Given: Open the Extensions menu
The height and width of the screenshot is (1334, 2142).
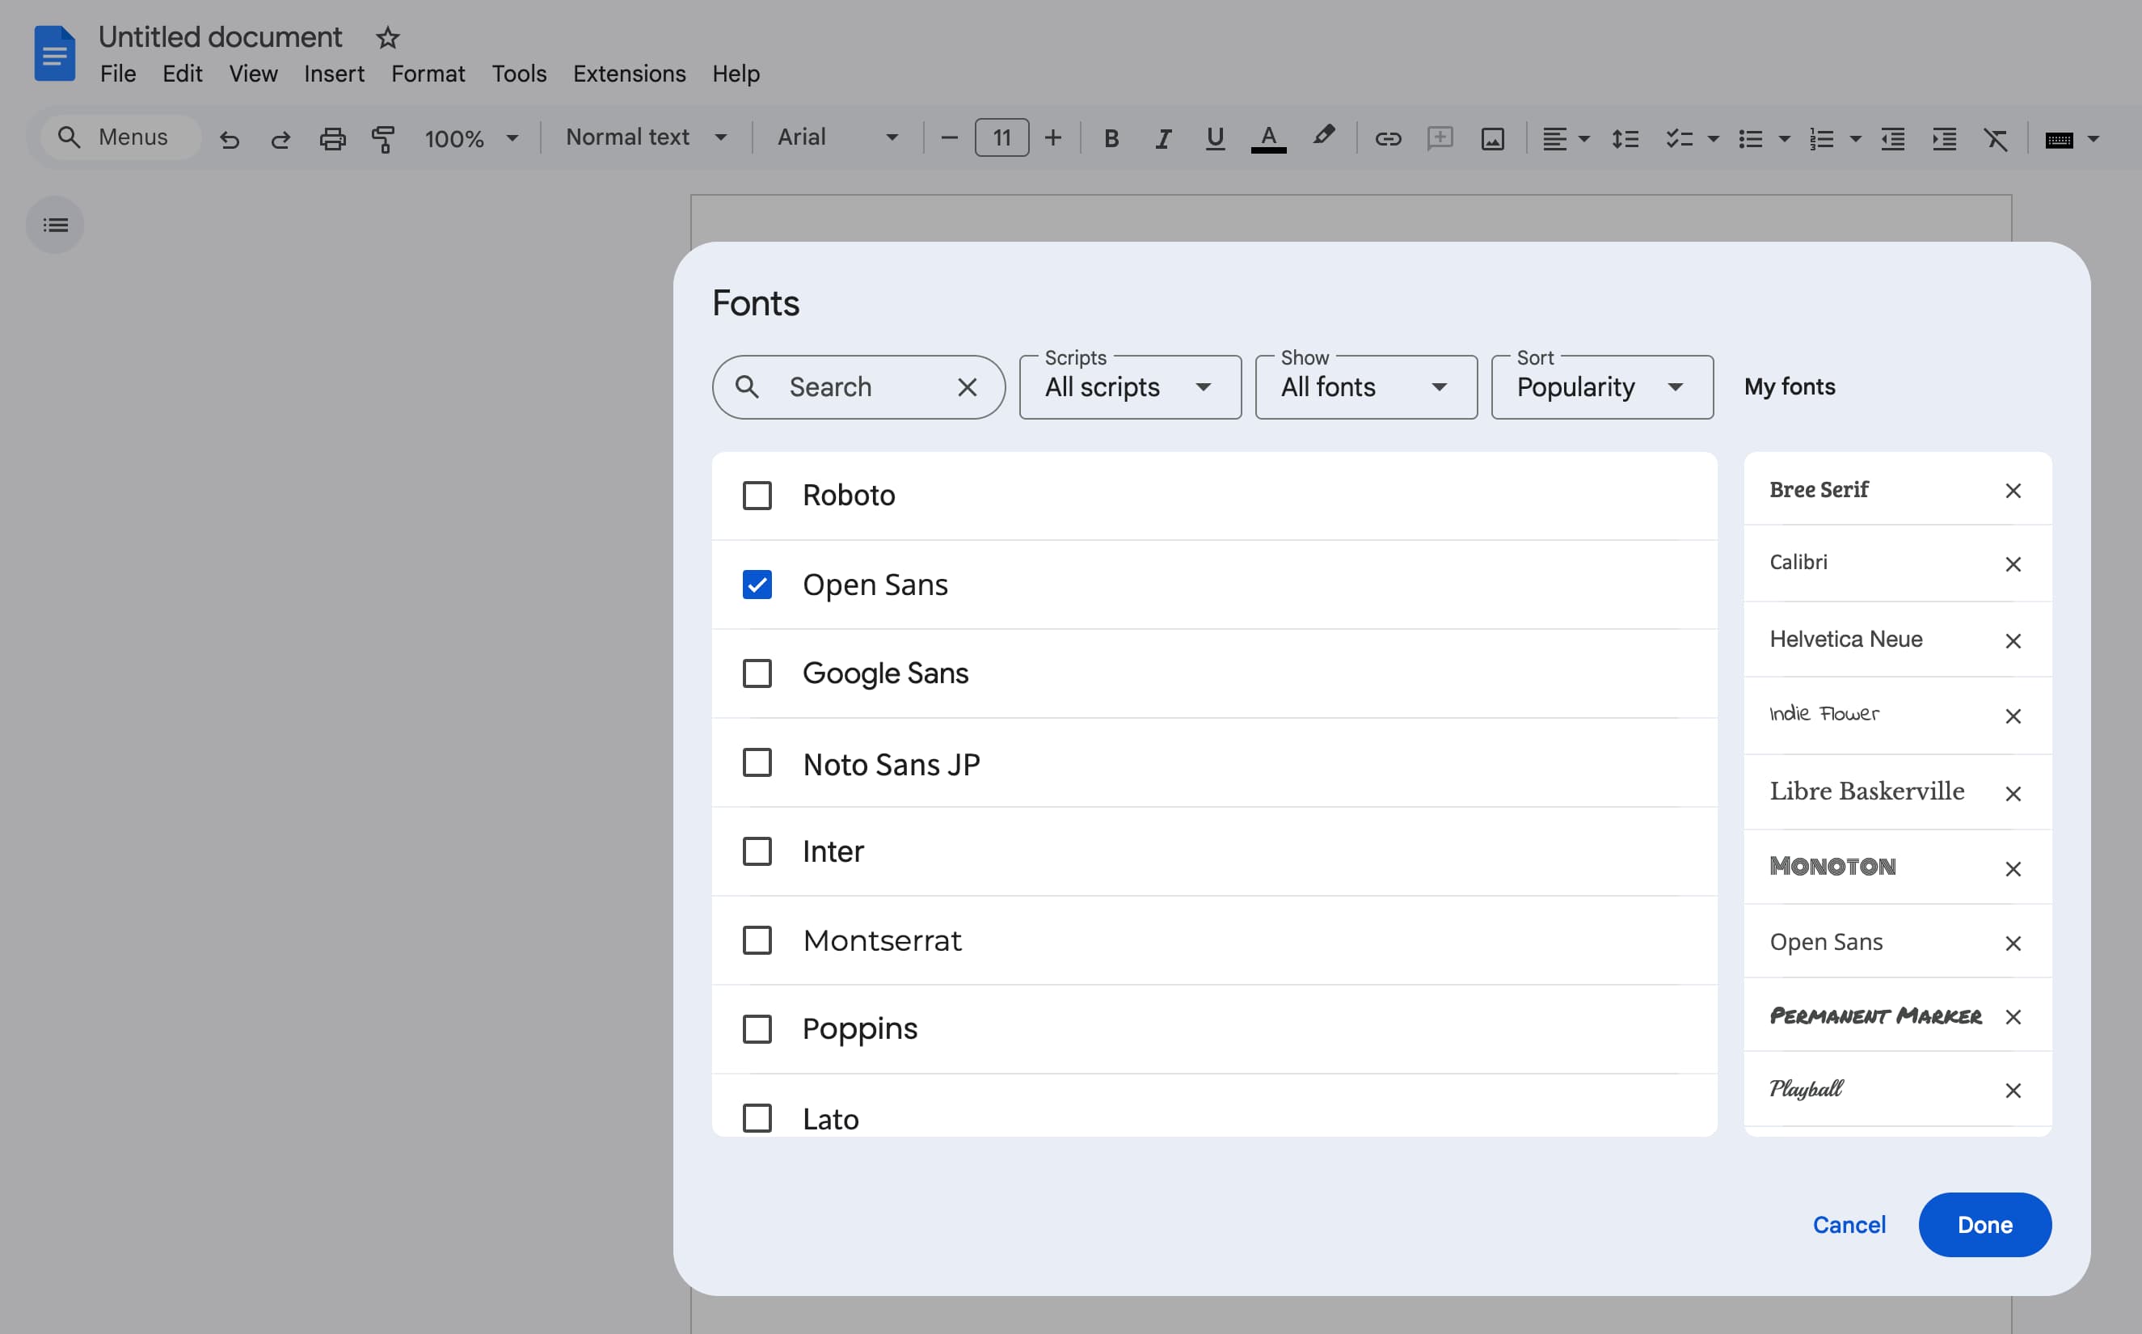Looking at the screenshot, I should click(x=628, y=74).
